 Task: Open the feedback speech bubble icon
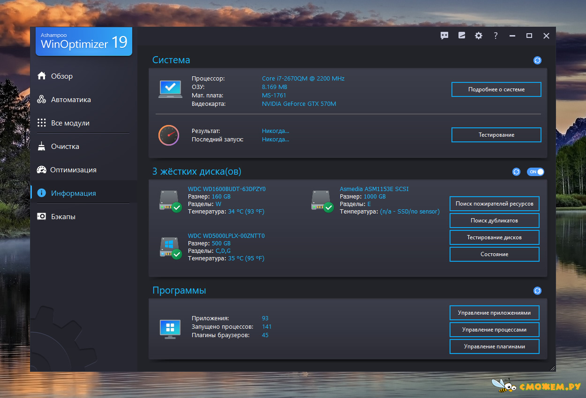(444, 36)
